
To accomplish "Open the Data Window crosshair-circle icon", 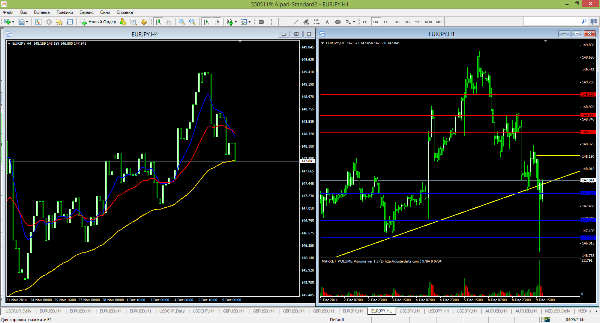I will point(49,22).
